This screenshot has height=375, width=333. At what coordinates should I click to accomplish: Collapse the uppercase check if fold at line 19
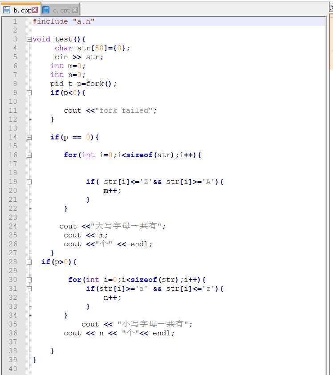tap(29, 182)
